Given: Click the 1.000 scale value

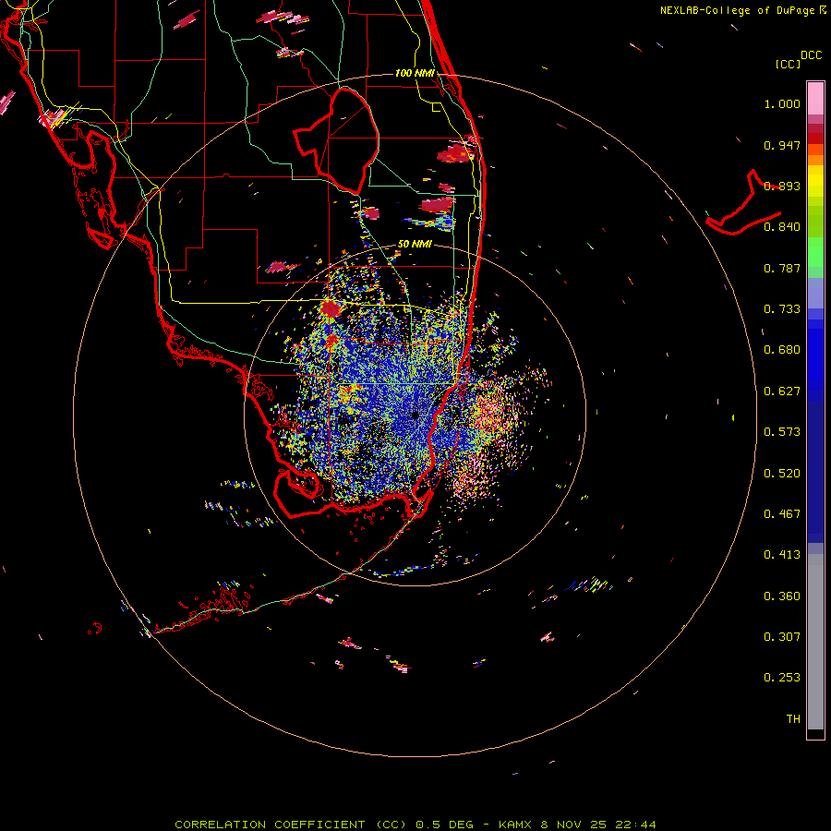Looking at the screenshot, I should click(782, 103).
